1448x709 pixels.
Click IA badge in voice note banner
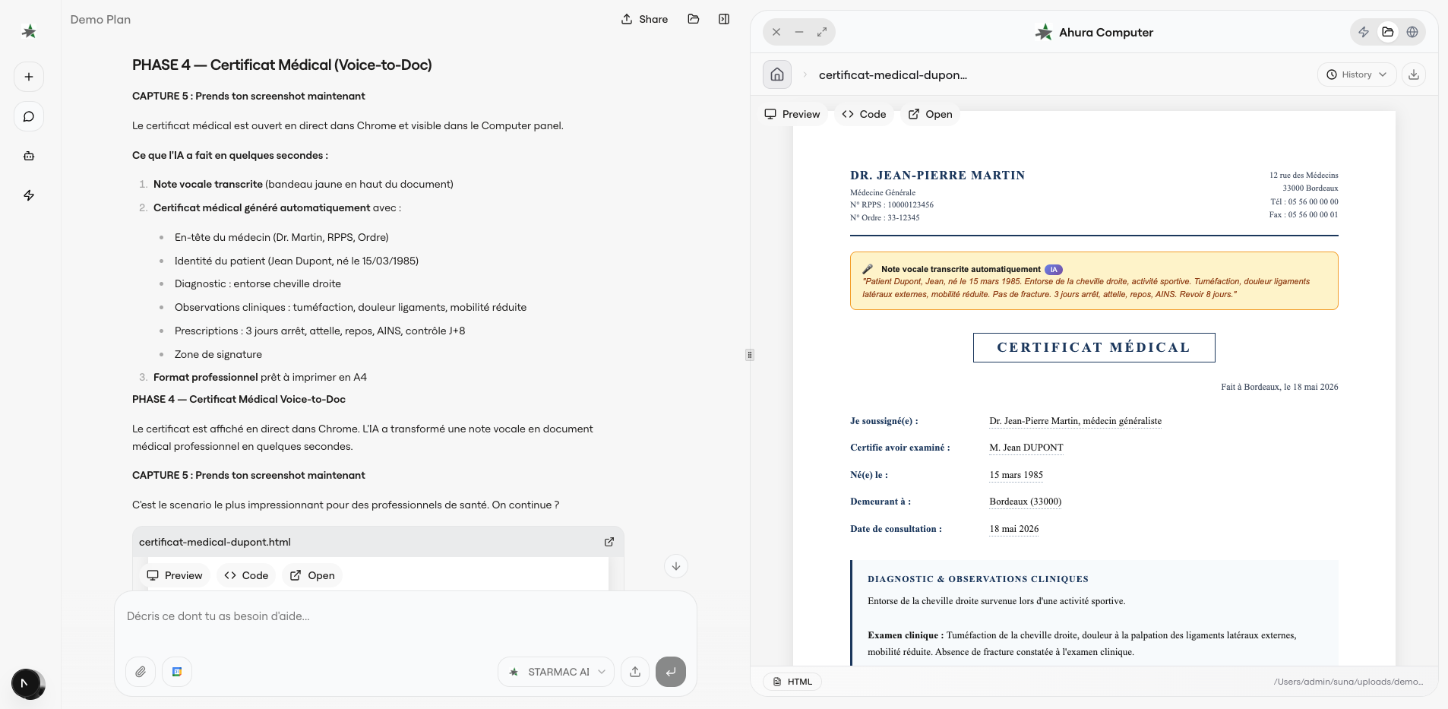1054,270
